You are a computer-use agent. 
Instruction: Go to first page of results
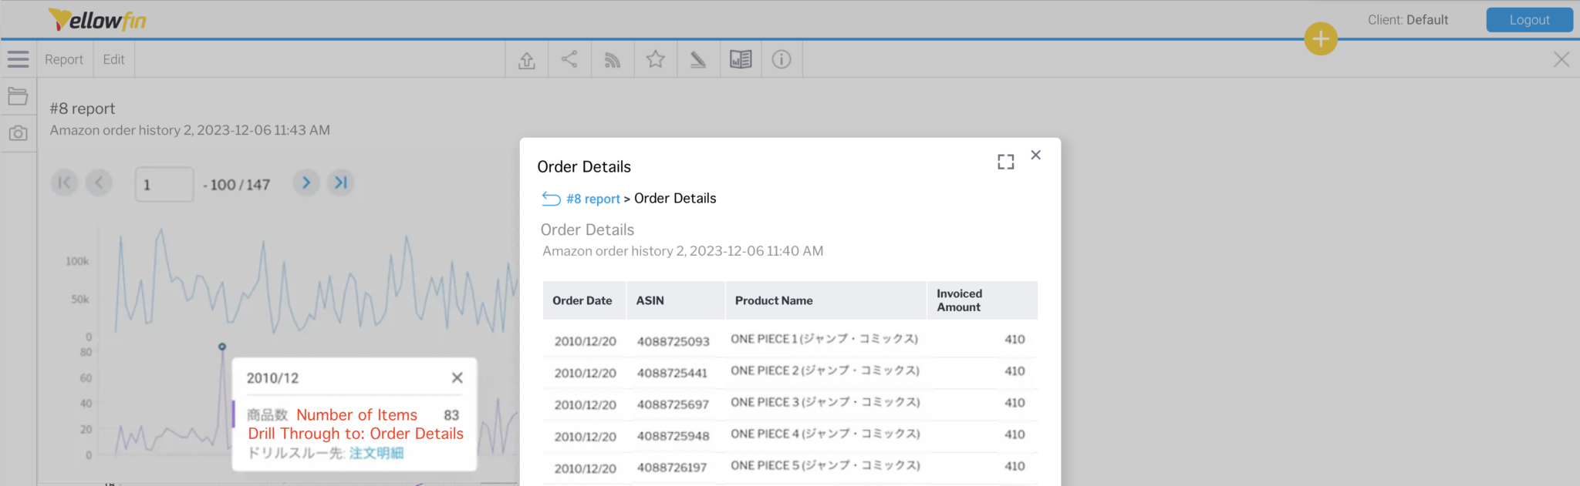65,183
